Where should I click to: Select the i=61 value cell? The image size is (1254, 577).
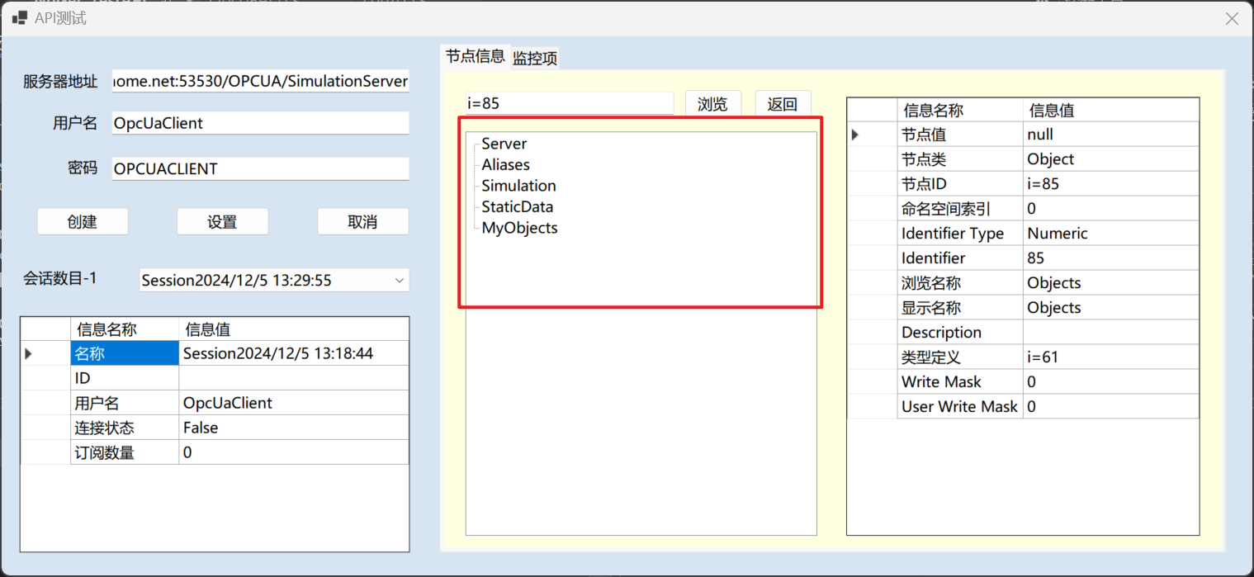click(1111, 357)
